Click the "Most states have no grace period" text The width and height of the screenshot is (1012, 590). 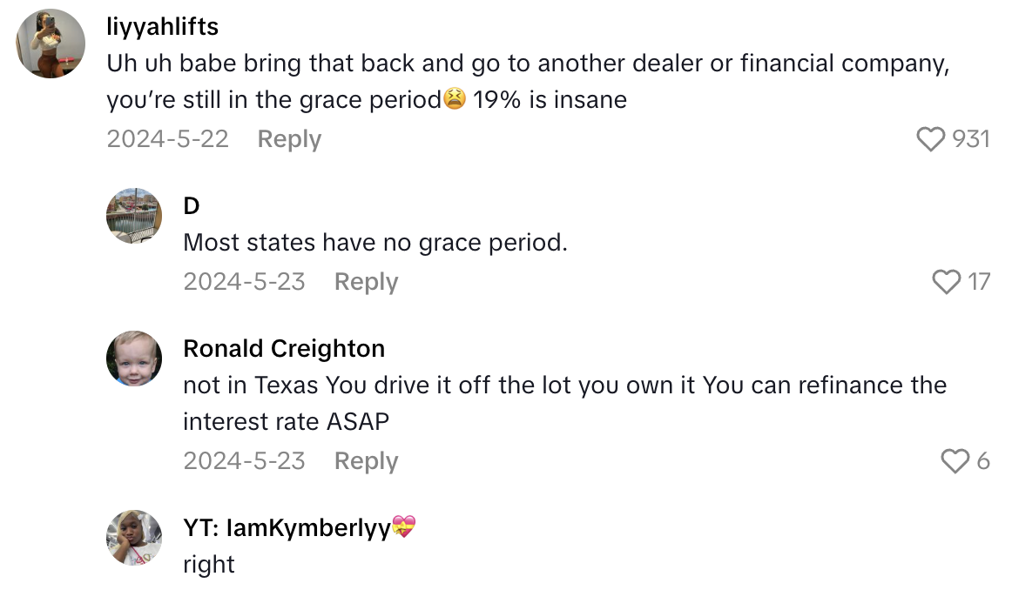[375, 243]
